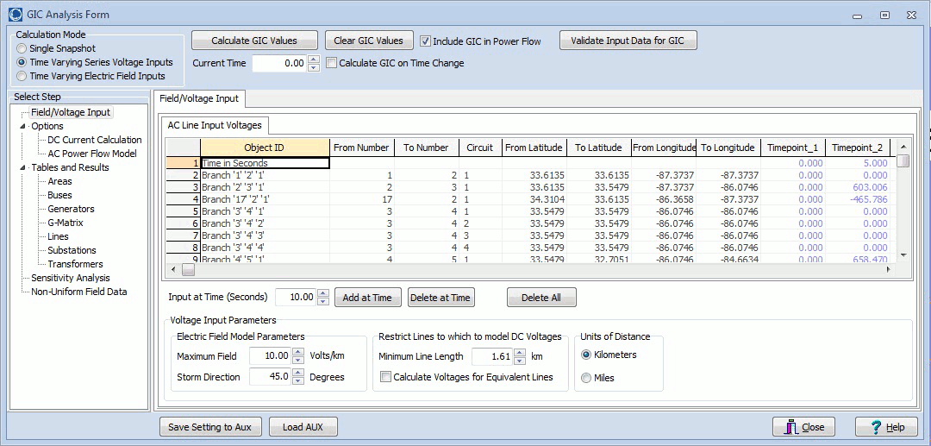Uncheck Include GIC in Power Flow

click(x=425, y=41)
